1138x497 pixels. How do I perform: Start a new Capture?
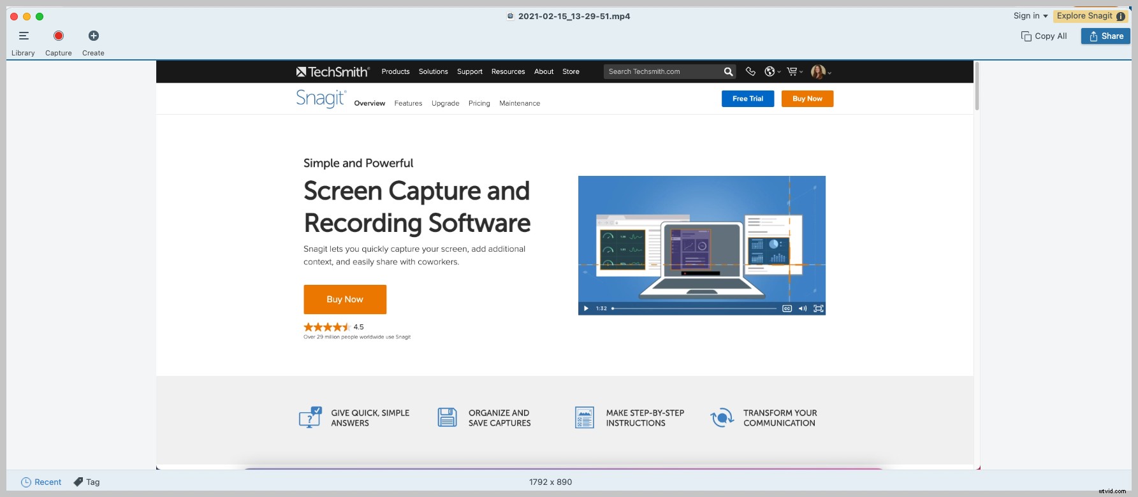(59, 43)
